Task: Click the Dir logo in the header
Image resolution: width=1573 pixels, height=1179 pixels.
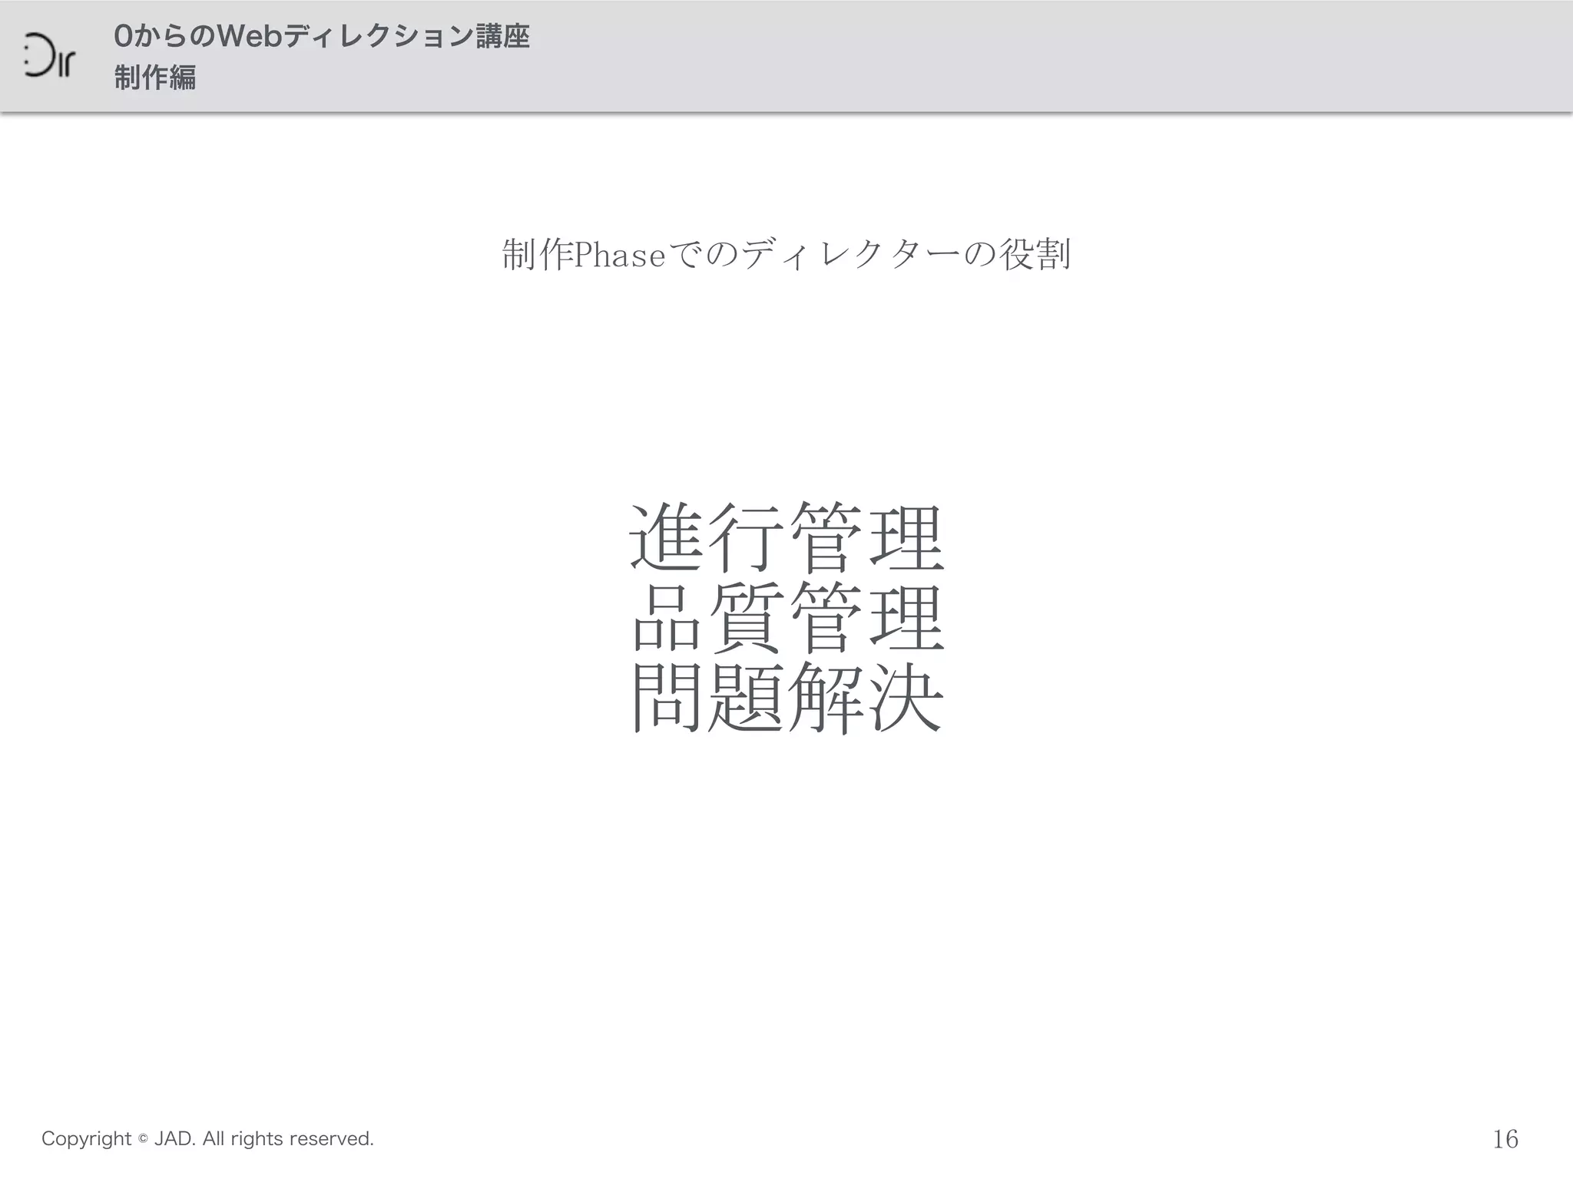Action: pos(49,55)
